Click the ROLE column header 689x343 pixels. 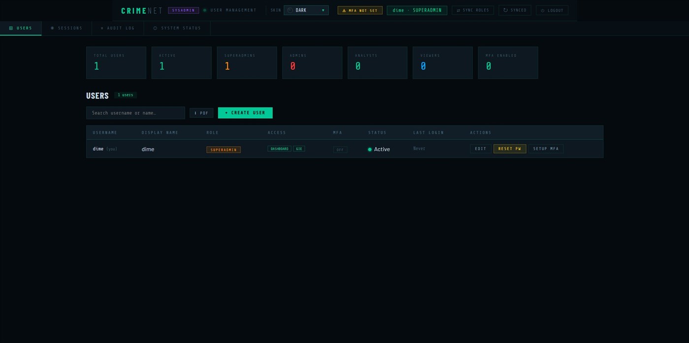[x=213, y=132]
